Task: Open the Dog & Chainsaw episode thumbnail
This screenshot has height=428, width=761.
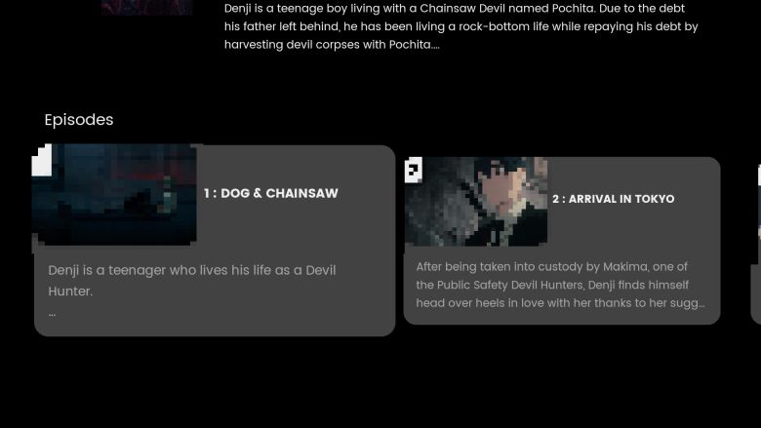Action: coord(114,194)
